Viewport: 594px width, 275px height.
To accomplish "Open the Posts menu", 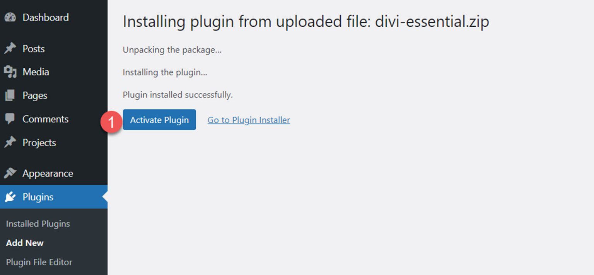I will coord(33,48).
